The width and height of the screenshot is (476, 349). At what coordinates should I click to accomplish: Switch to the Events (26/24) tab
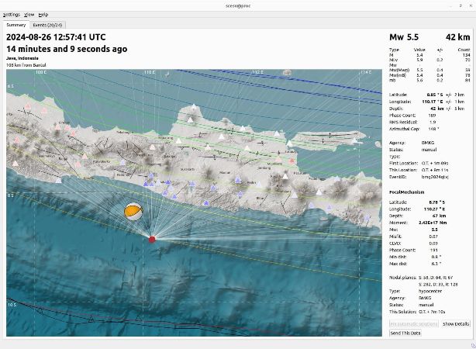[49, 25]
